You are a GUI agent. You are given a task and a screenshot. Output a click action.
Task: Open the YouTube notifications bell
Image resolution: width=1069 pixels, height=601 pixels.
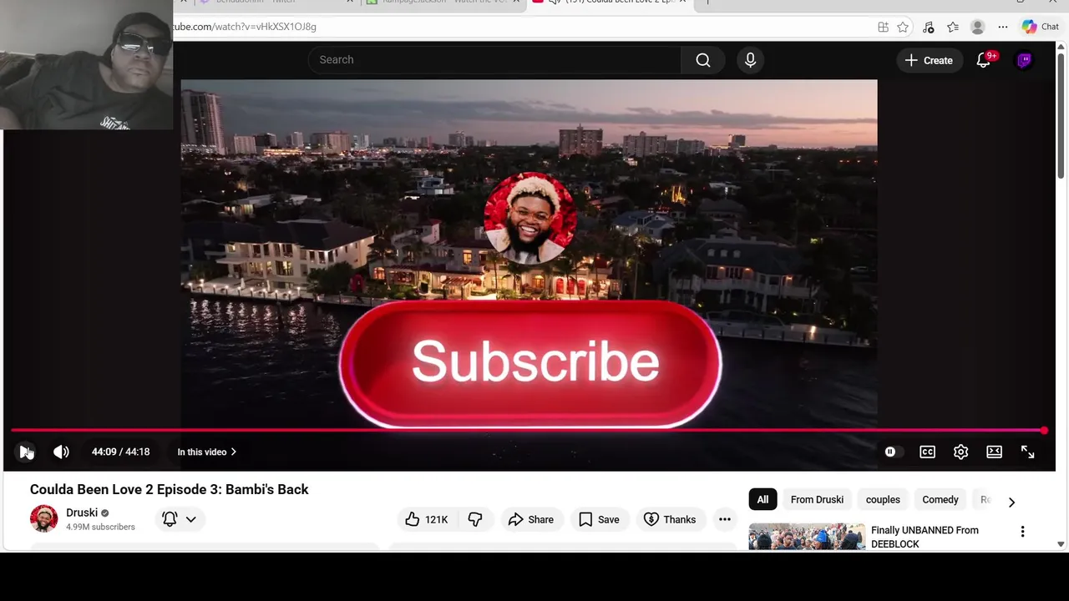984,60
